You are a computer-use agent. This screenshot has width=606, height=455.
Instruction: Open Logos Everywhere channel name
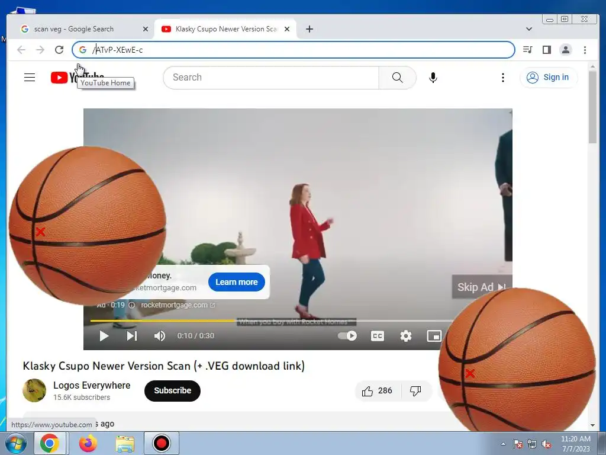tap(92, 385)
